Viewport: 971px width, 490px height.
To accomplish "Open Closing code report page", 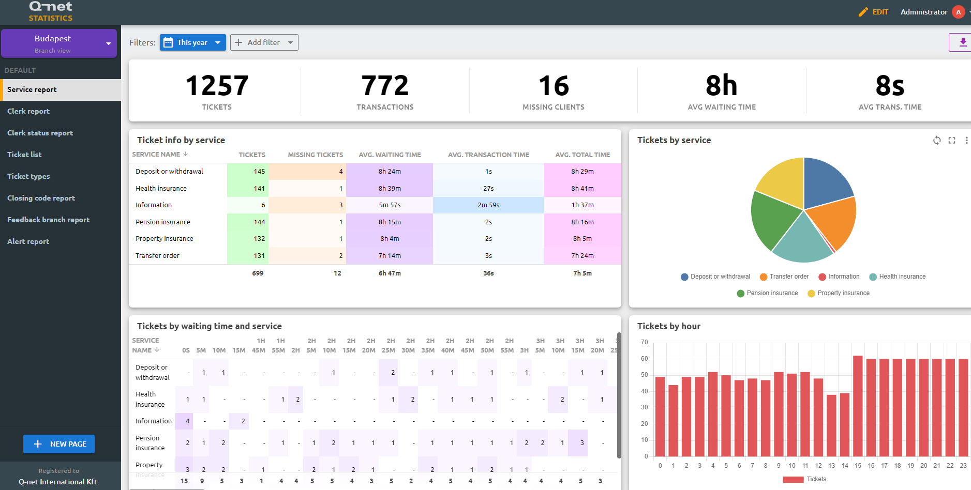I will click(x=61, y=198).
